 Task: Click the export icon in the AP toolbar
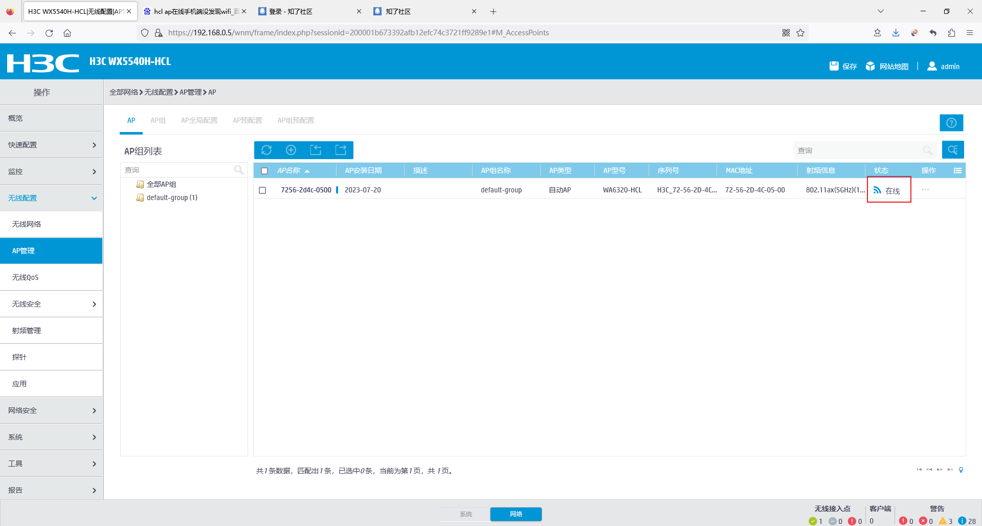point(341,150)
